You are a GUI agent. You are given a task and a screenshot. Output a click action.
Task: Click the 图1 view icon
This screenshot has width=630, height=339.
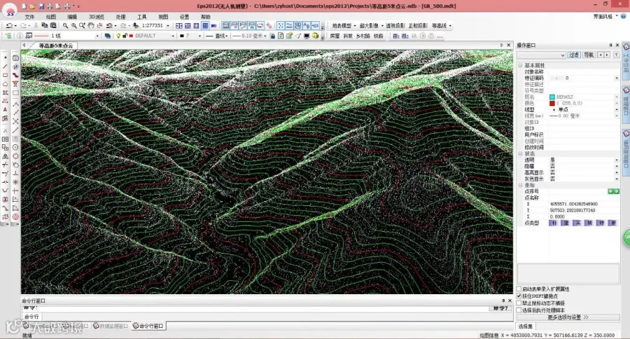tap(396, 36)
